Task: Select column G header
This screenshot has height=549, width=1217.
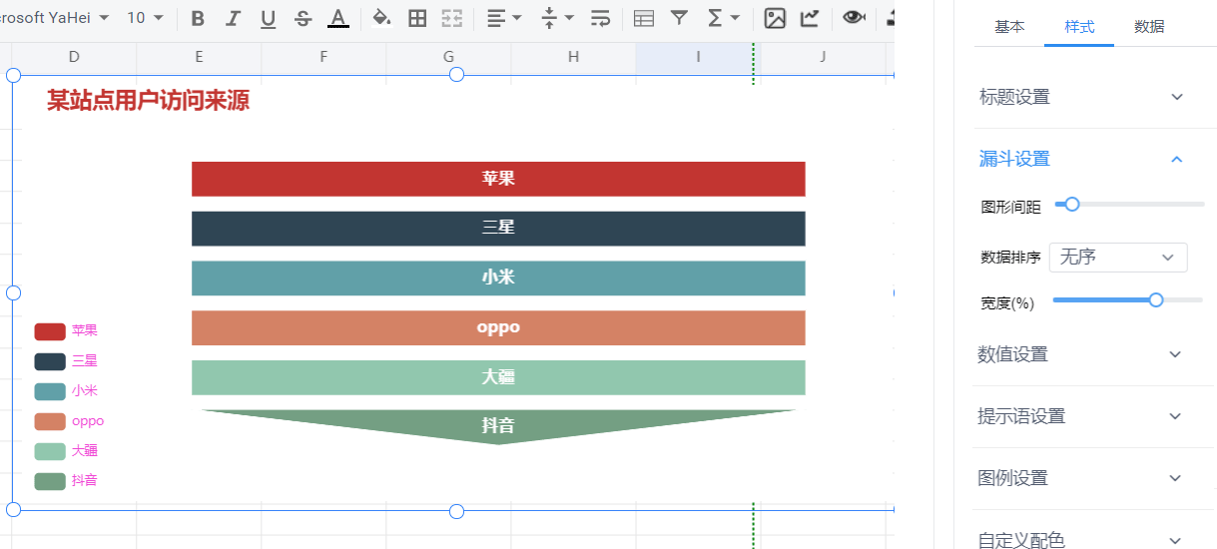Action: click(448, 57)
